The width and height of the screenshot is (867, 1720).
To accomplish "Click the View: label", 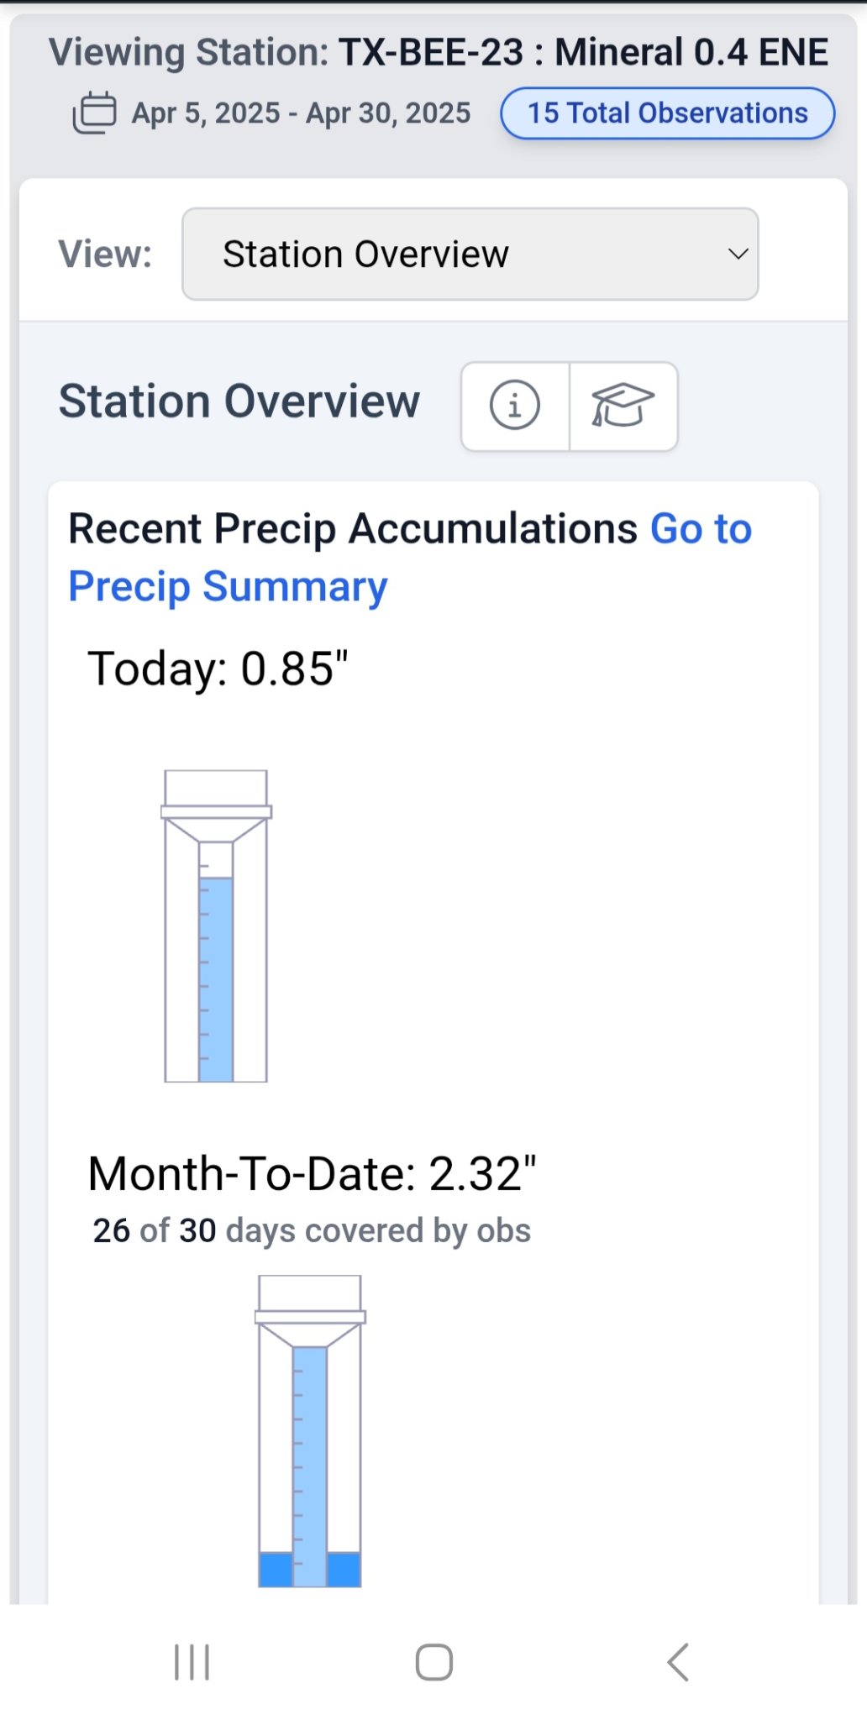I will pyautogui.click(x=105, y=254).
